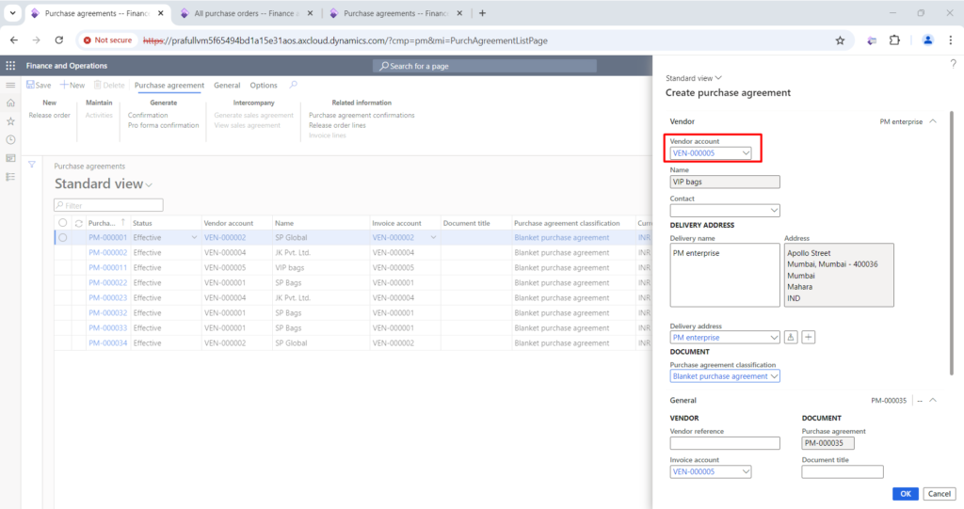
Task: Click the Home icon in left sidebar
Action: (10, 103)
